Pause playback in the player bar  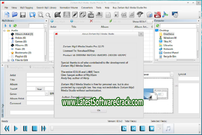pos(25,129)
